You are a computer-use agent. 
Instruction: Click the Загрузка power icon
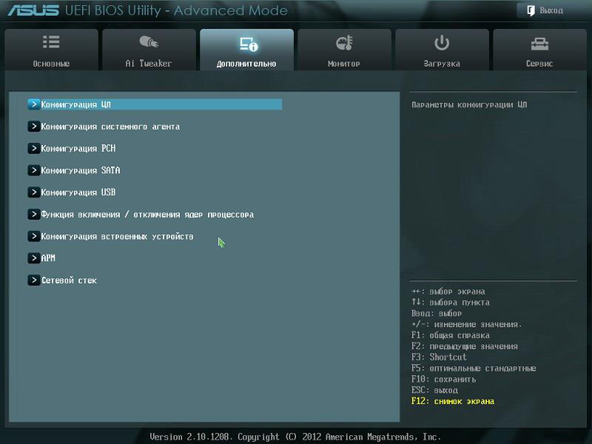tap(442, 43)
